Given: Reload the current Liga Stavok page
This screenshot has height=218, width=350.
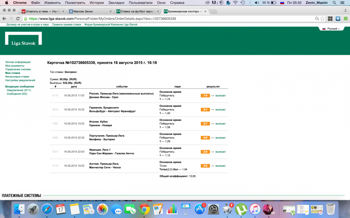Looking at the screenshot, I should (x=18, y=19).
